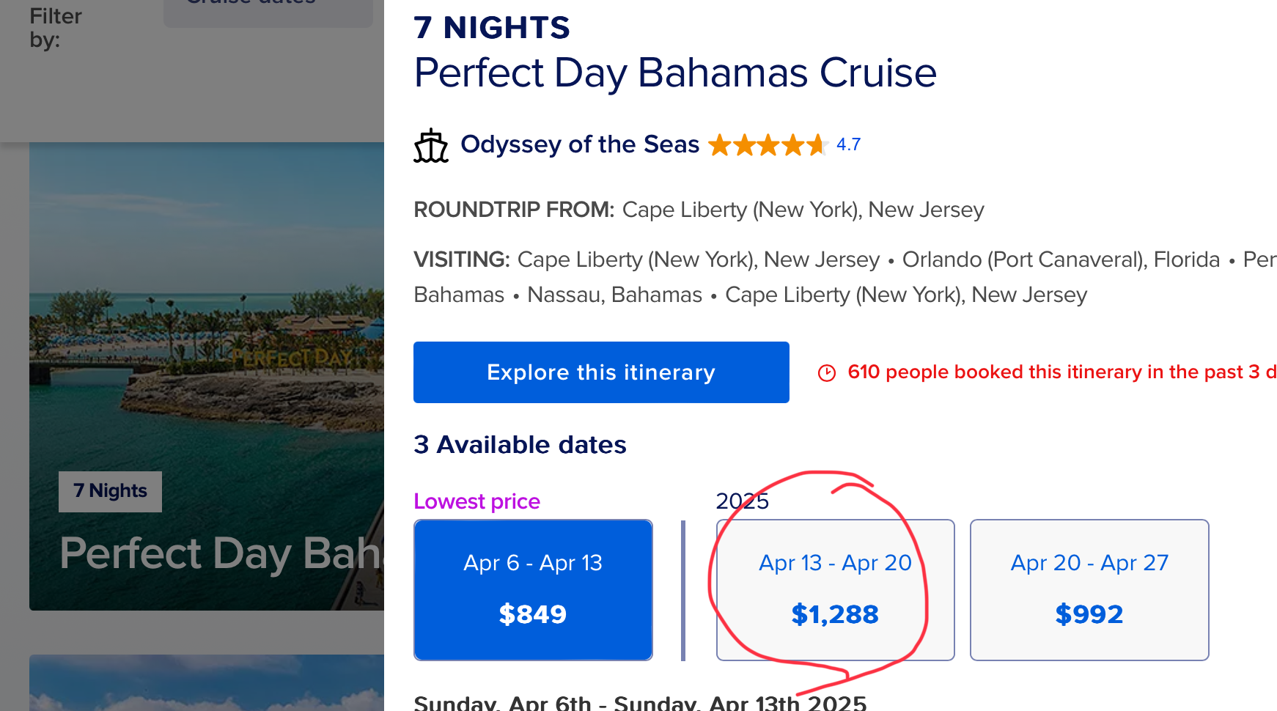
Task: Open the second cruise card thumbnail
Action: pos(207,682)
